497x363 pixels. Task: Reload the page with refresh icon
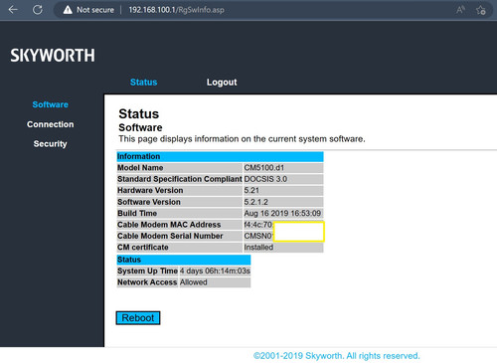(38, 10)
